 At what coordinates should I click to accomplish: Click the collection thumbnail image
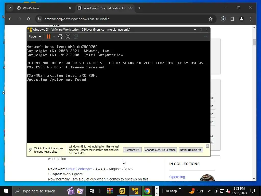coord(207,178)
